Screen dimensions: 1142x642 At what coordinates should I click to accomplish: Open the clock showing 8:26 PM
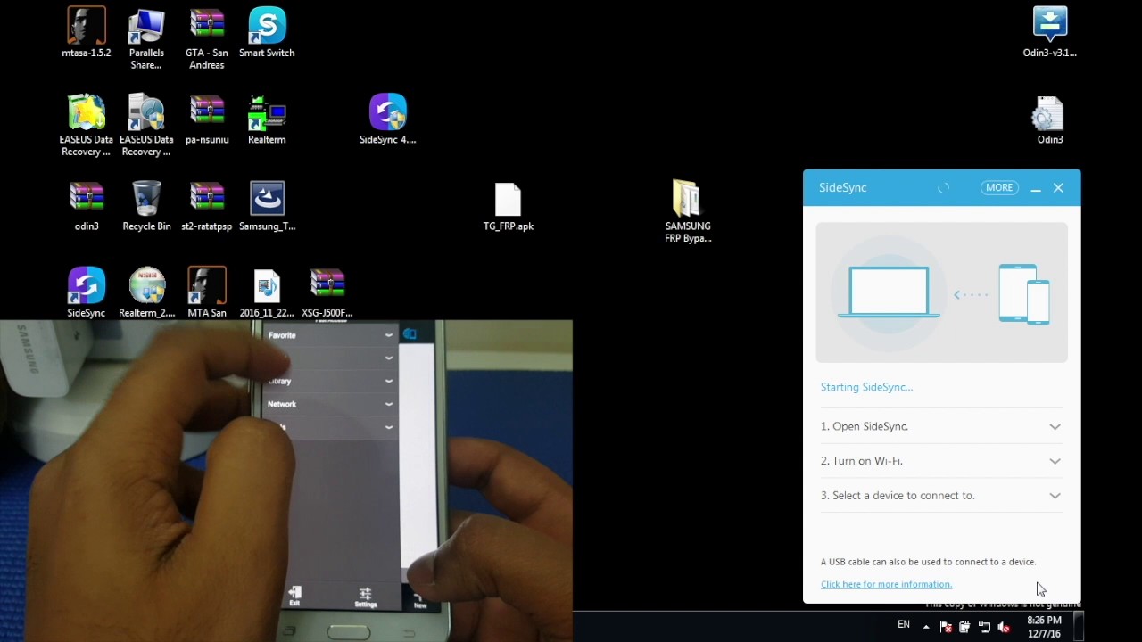(x=1044, y=627)
